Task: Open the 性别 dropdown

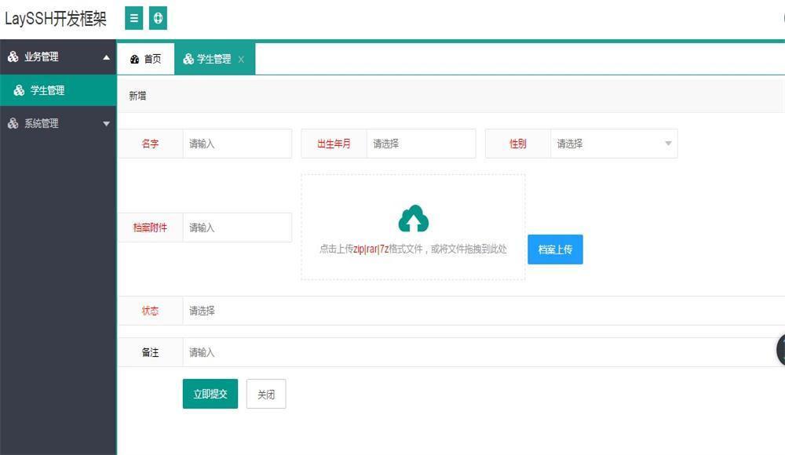Action: point(613,144)
